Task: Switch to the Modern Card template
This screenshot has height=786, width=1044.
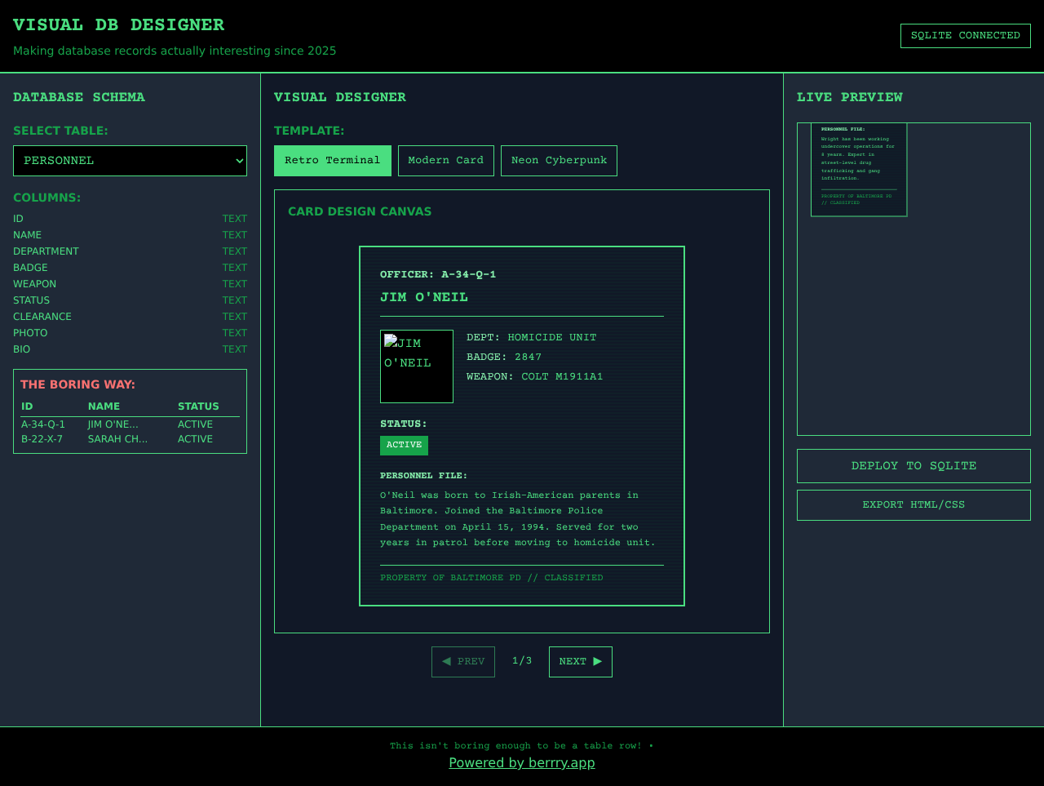Action: click(445, 160)
